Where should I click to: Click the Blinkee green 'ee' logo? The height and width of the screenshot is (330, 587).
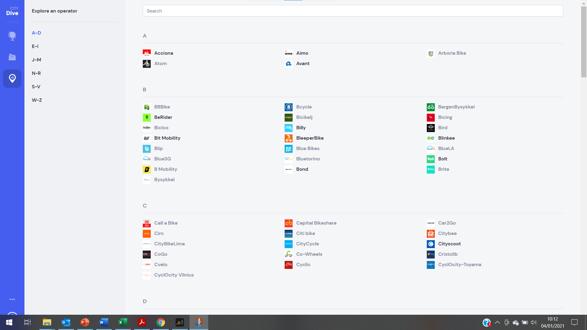click(x=430, y=138)
